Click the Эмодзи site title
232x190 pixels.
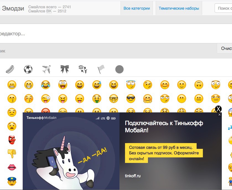13,8
